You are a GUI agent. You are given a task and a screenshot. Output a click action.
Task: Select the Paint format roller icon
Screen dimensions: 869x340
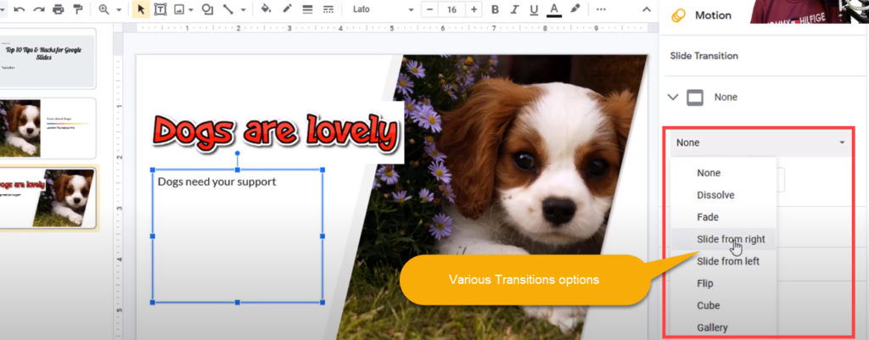77,9
